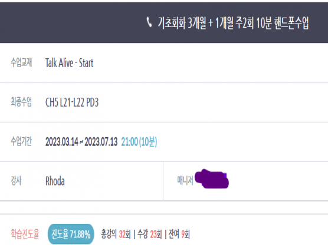Click the 진도율 71.88% progress badge

click(71, 234)
